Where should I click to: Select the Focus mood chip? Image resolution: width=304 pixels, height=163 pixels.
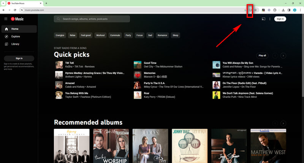(x=139, y=35)
